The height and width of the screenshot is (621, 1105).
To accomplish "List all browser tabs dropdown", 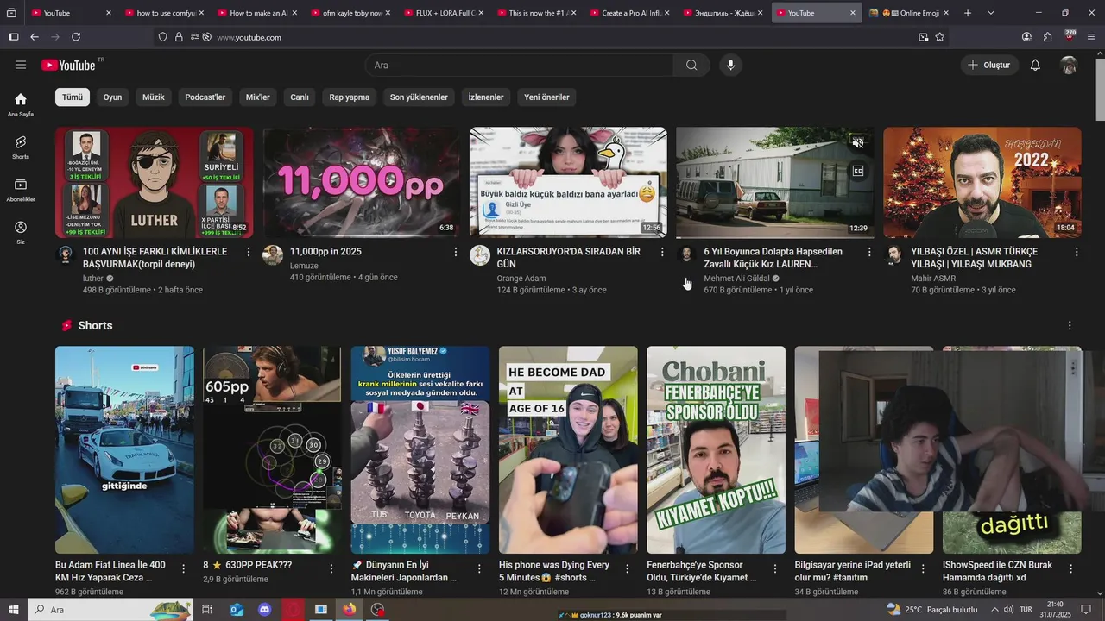I will [x=991, y=13].
